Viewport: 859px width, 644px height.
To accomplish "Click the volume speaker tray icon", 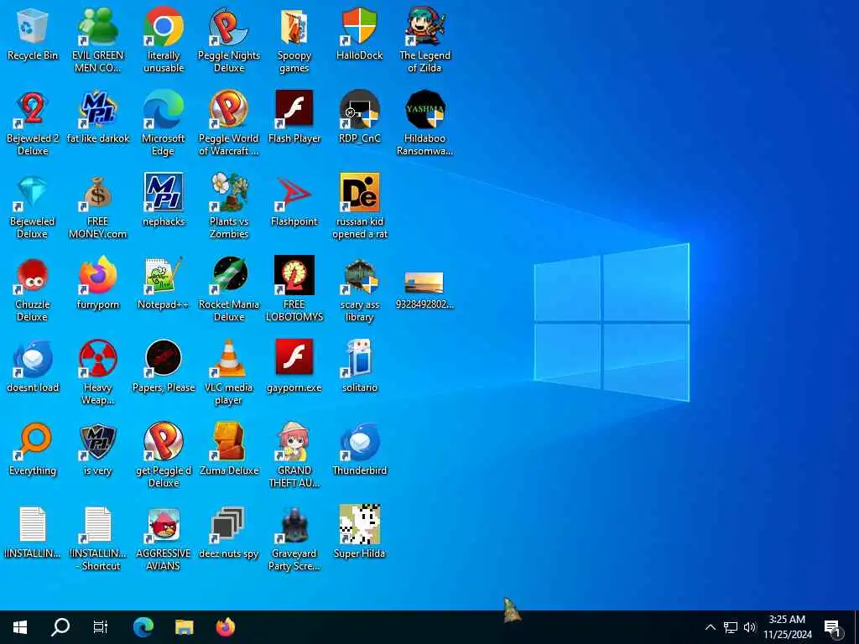I will (750, 627).
